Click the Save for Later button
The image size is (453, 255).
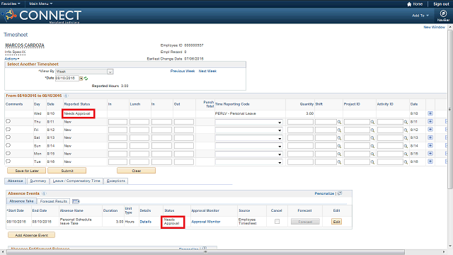(x=27, y=171)
